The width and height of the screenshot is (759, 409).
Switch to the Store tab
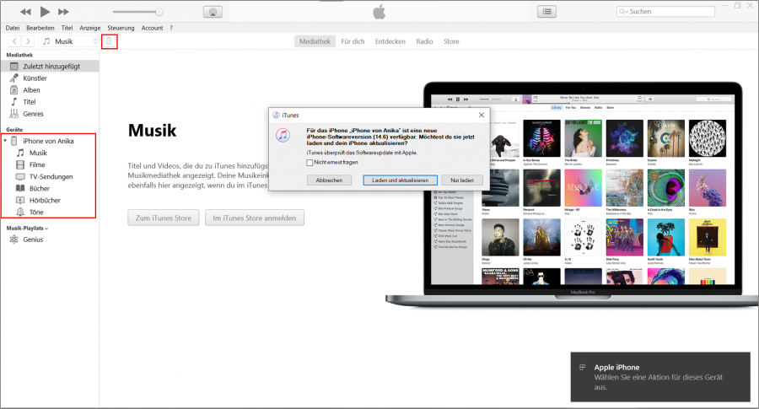pos(451,41)
